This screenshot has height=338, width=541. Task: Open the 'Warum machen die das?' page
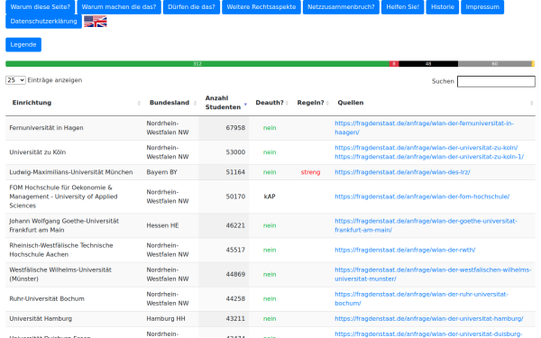tap(119, 7)
